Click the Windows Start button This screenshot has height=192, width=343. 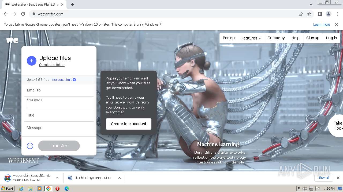pyautogui.click(x=7, y=189)
